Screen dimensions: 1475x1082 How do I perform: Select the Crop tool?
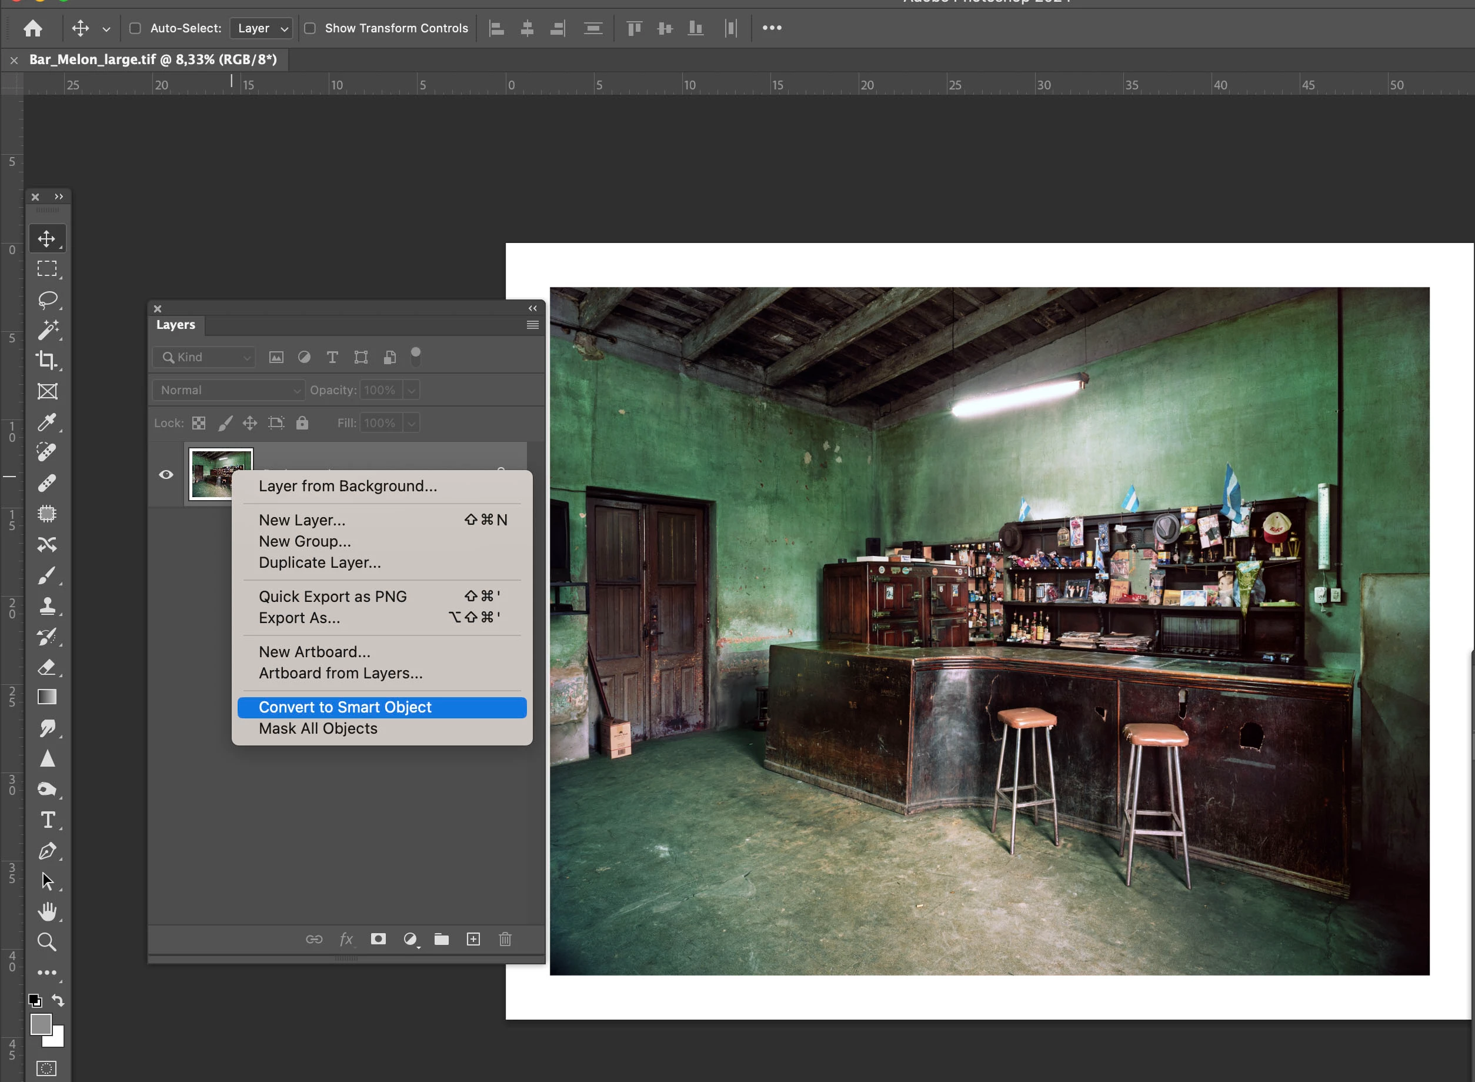coord(46,360)
